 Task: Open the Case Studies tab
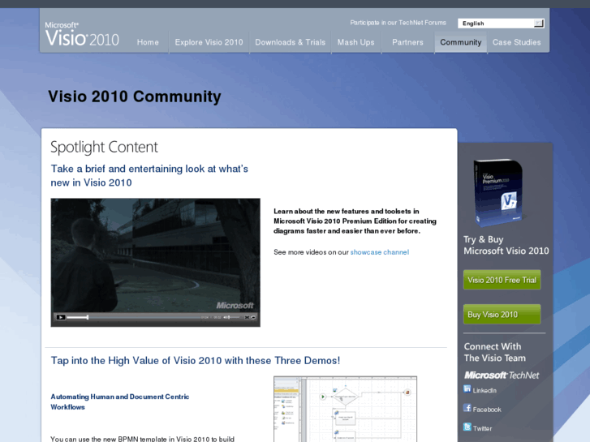[517, 42]
